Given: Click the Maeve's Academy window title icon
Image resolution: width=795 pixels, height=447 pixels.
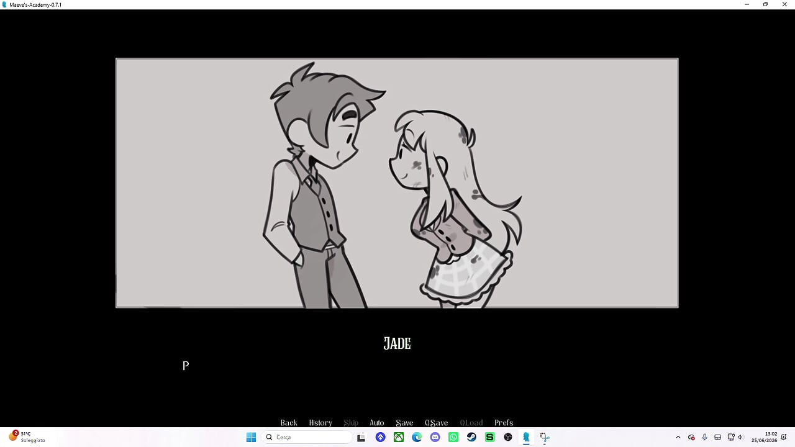Looking at the screenshot, I should (x=5, y=4).
